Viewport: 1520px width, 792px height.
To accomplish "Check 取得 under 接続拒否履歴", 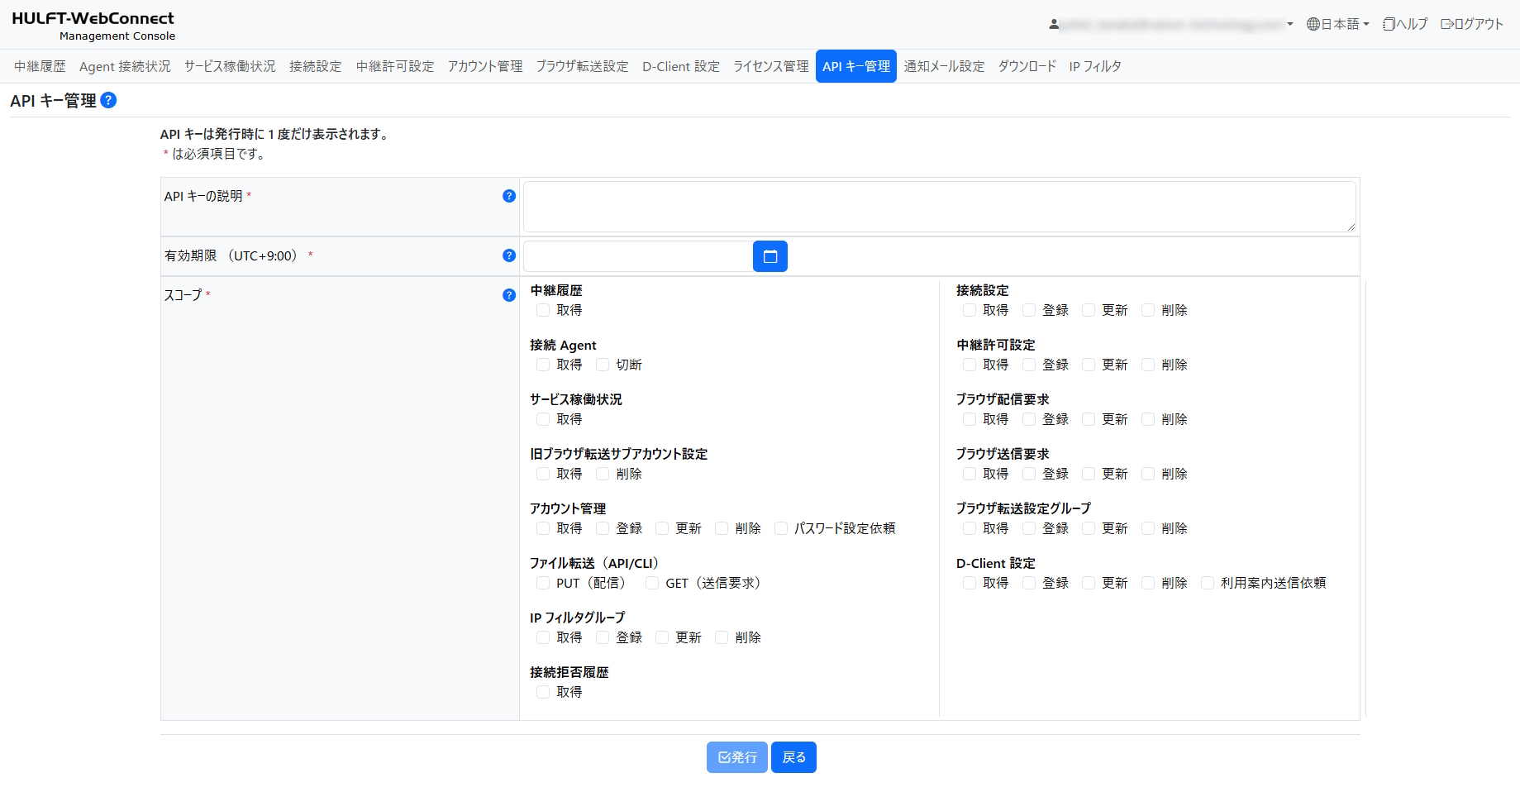I will tap(543, 692).
